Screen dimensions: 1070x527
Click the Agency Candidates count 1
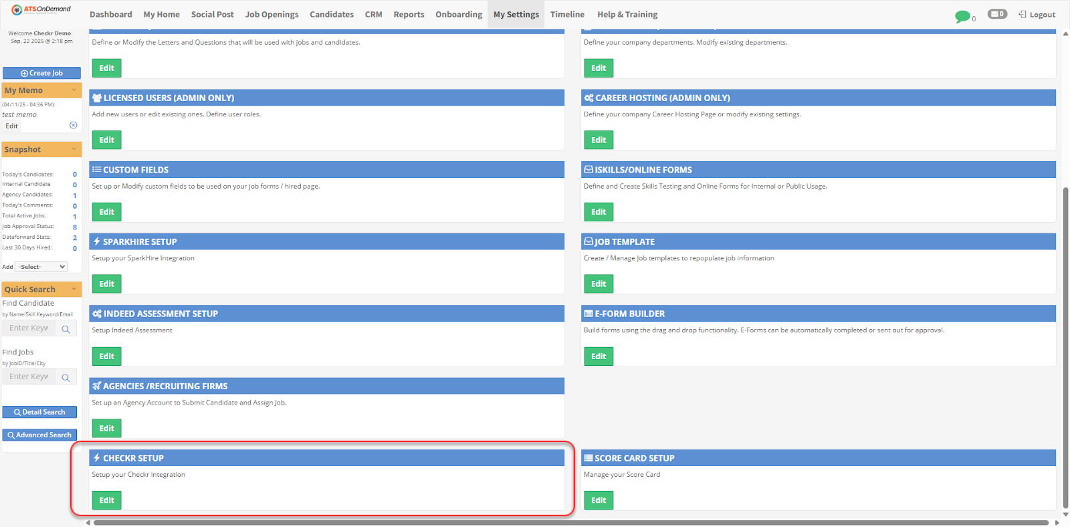coord(75,196)
